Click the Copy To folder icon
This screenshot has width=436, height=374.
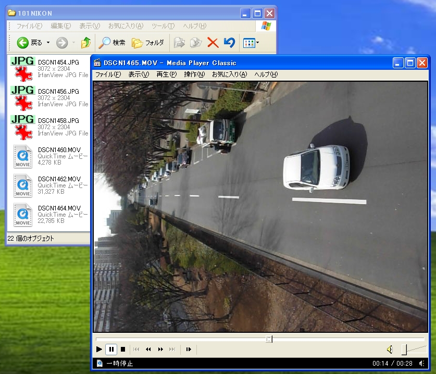point(196,43)
